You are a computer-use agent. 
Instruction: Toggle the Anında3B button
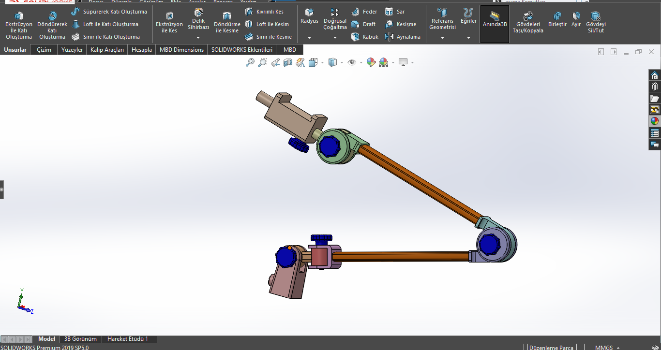pos(495,24)
